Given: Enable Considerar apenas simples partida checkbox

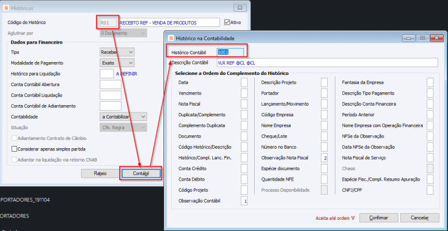Looking at the screenshot, I should coord(15,149).
